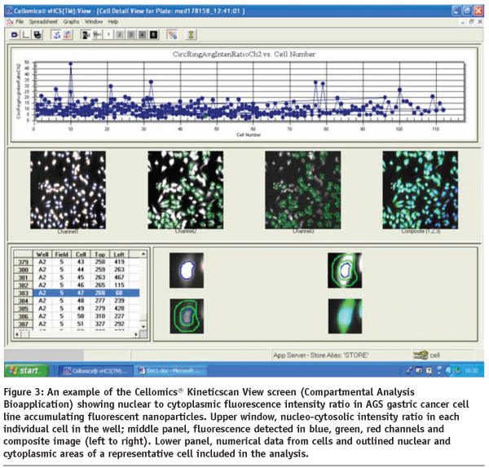Select highlighted table row 383

[77, 293]
